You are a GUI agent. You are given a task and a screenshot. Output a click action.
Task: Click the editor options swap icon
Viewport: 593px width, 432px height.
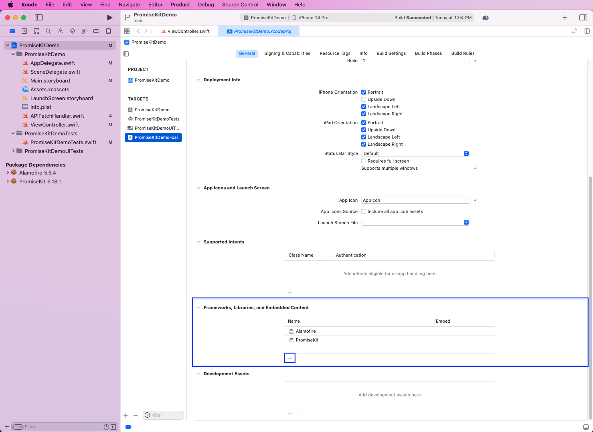tap(574, 31)
